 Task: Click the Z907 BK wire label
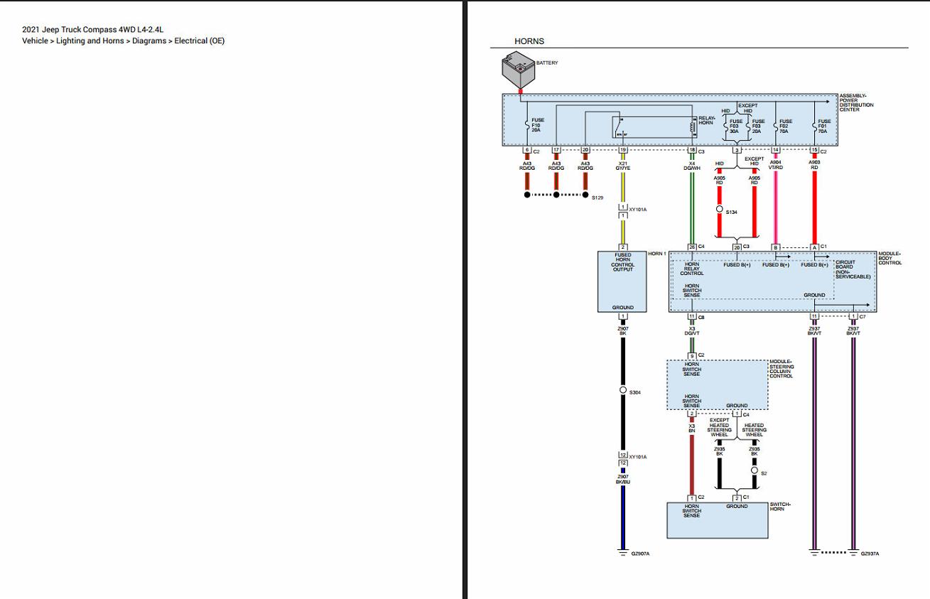pos(623,330)
